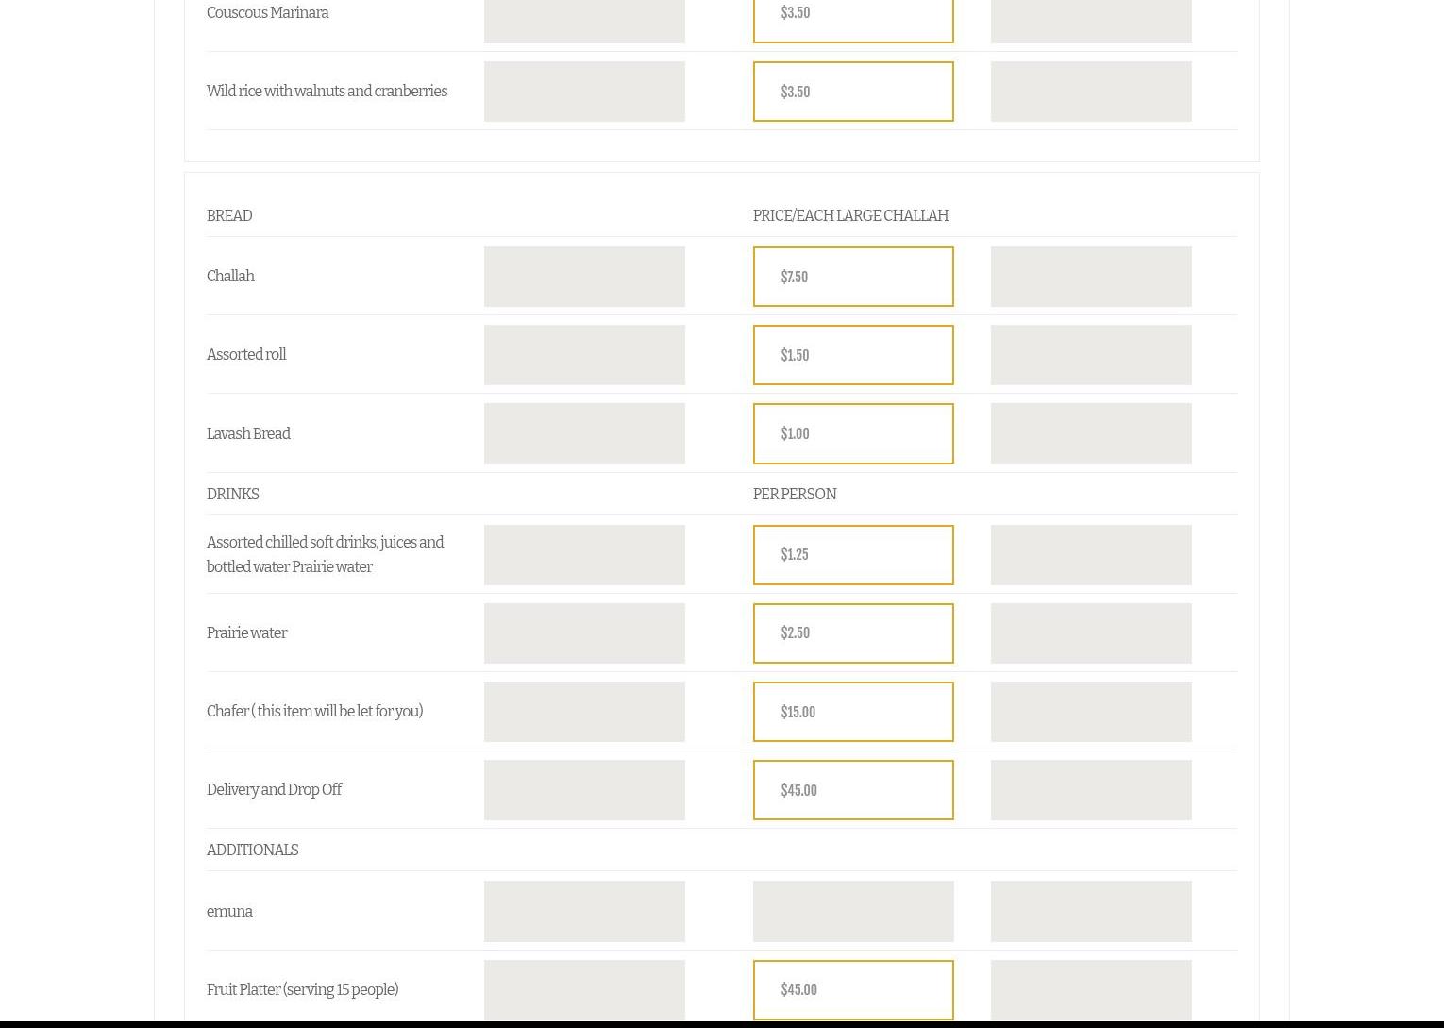This screenshot has width=1444, height=1028.
Task: Select the last gray field in the Fruit Platter row
Action: click(x=1091, y=990)
